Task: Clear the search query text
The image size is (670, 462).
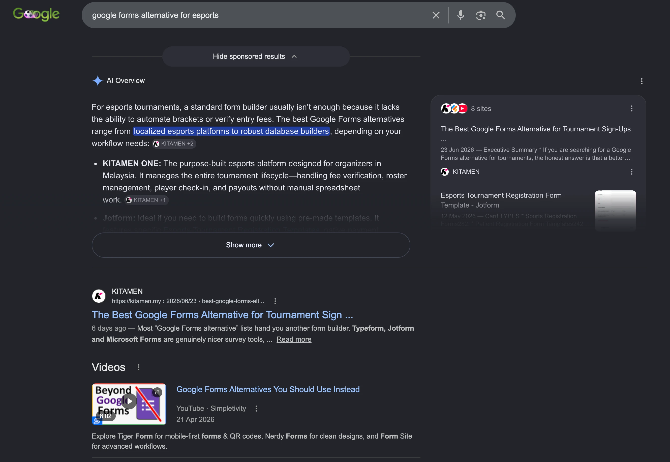Action: (x=436, y=15)
